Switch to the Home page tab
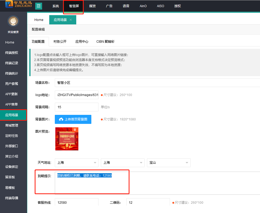Image resolution: width=260 pixels, height=213 pixels. pyautogui.click(x=39, y=20)
